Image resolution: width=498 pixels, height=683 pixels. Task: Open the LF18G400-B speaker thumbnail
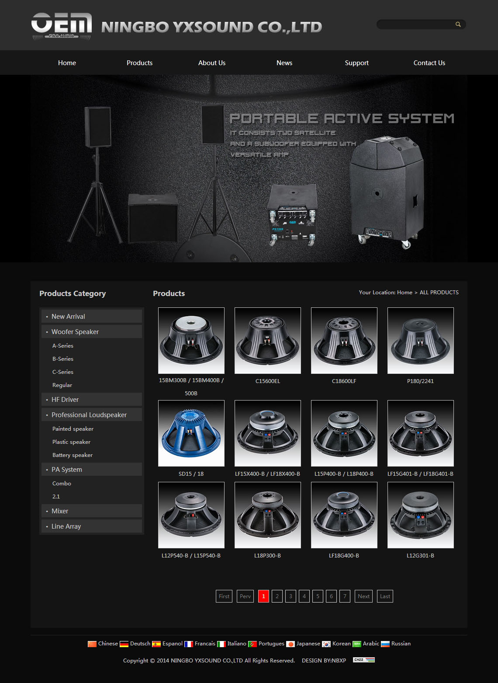344,515
